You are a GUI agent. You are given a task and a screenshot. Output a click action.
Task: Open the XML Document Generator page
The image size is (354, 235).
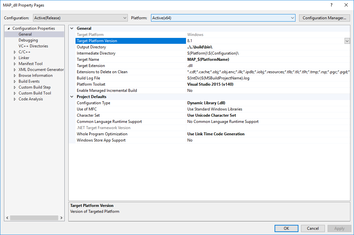pos(41,69)
